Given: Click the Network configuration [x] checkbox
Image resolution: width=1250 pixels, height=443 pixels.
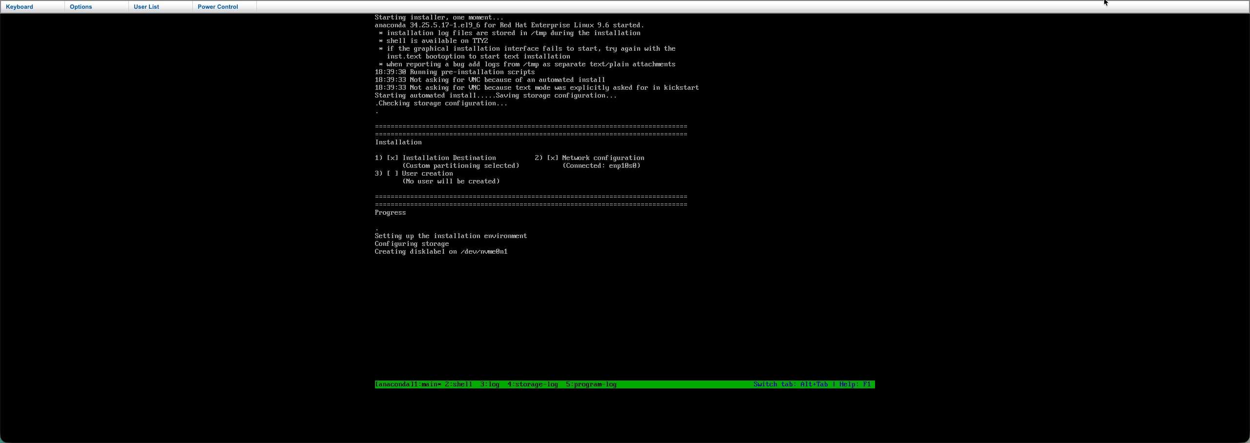Looking at the screenshot, I should tap(552, 158).
